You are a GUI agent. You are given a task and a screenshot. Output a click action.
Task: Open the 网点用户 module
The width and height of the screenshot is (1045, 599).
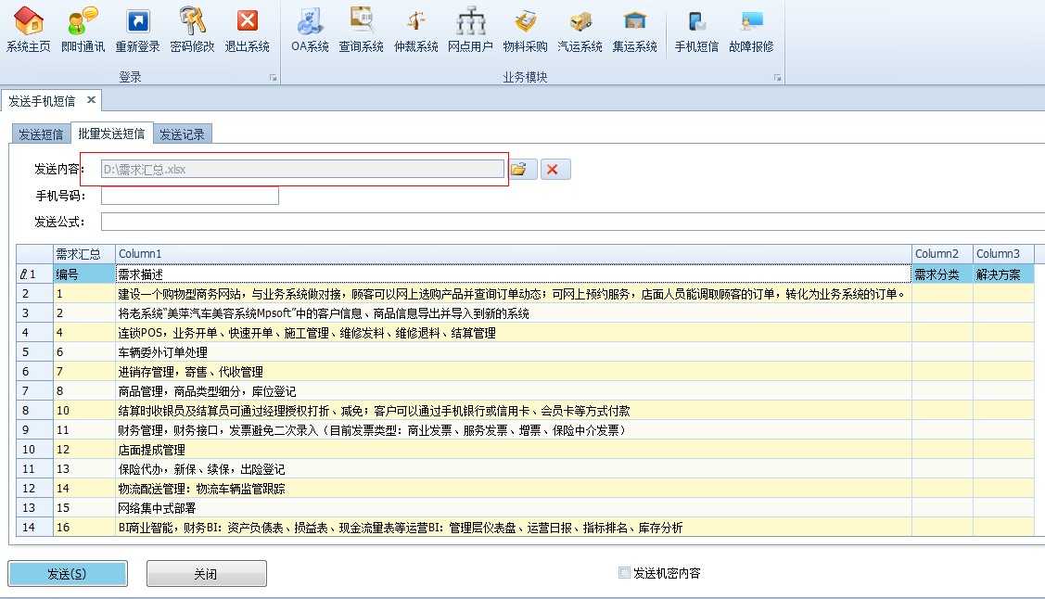(x=470, y=30)
